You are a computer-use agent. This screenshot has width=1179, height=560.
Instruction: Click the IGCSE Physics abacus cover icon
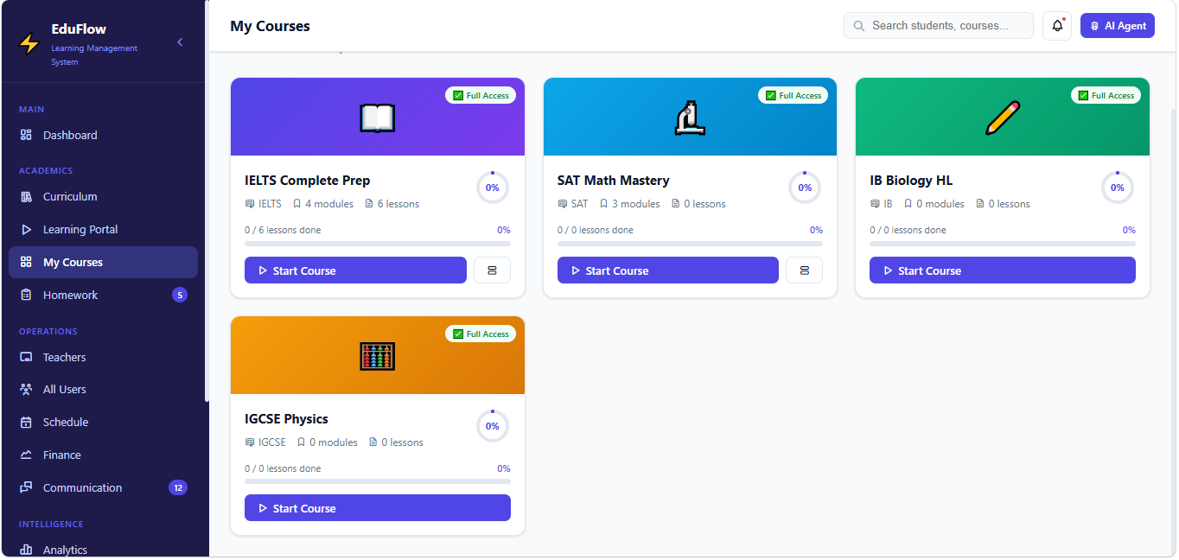coord(378,356)
